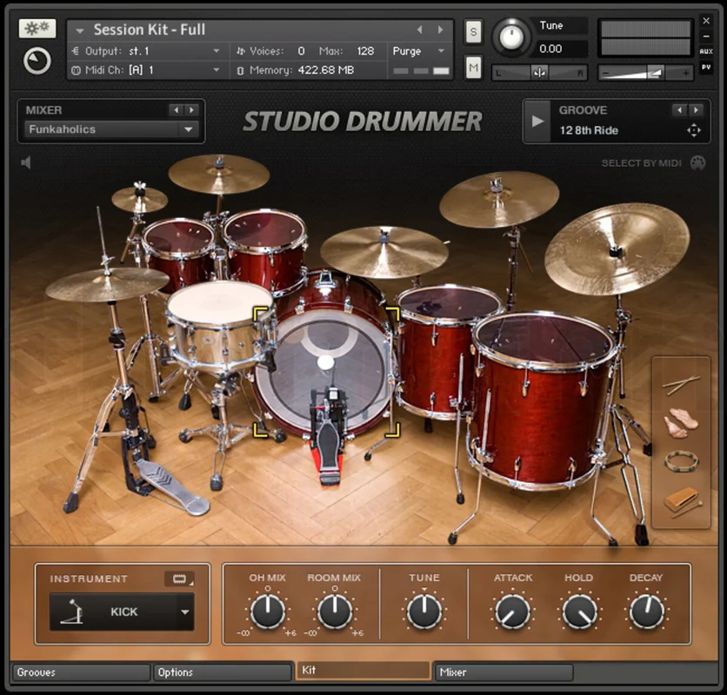Image resolution: width=727 pixels, height=695 pixels.
Task: Expand the Purge menu arrow
Action: point(441,51)
